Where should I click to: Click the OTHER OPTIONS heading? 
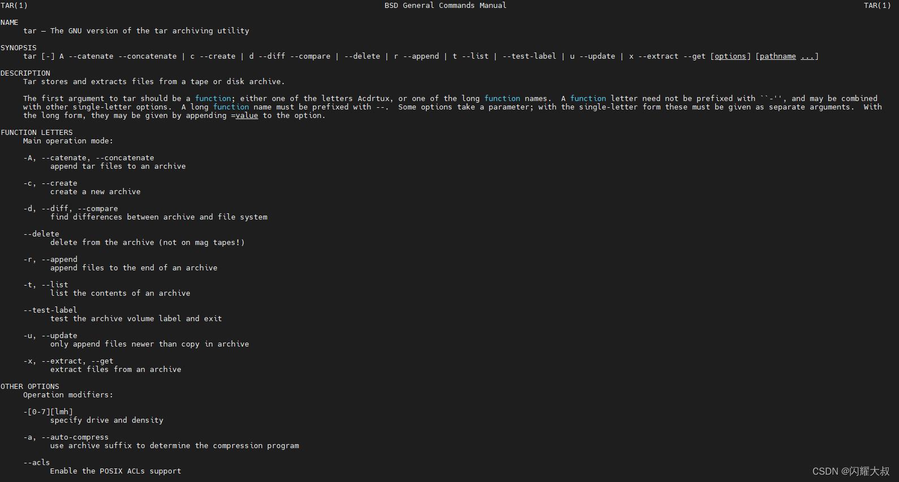[x=30, y=387]
